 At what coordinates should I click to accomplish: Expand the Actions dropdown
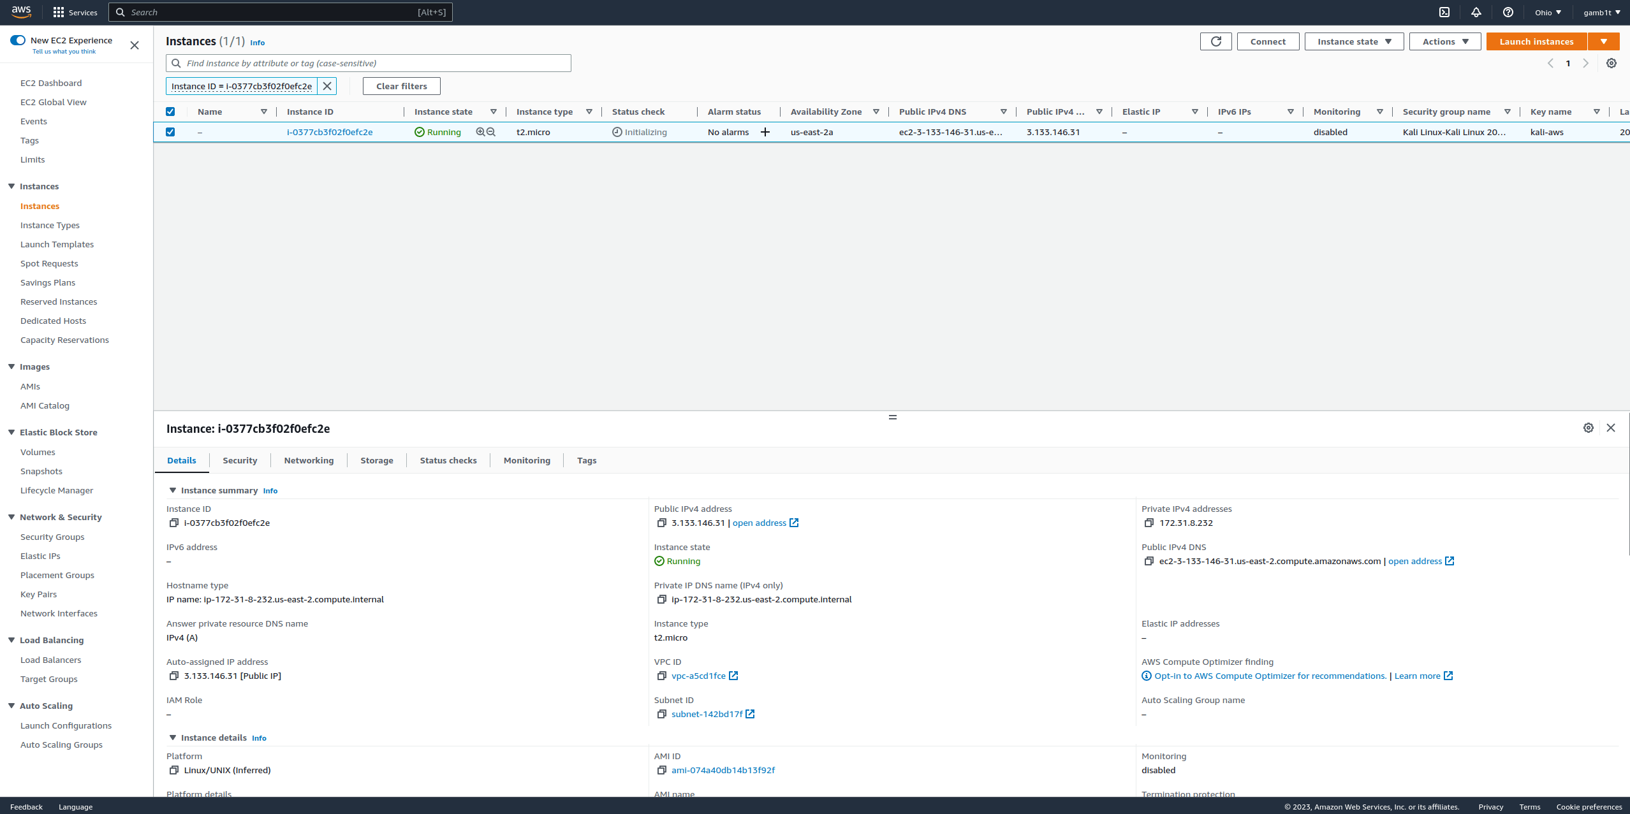tap(1444, 41)
